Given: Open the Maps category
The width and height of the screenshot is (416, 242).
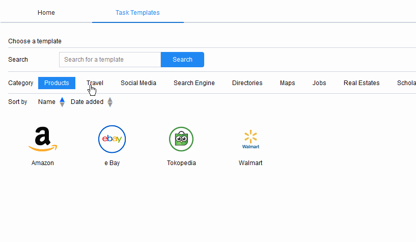Looking at the screenshot, I should [287, 83].
